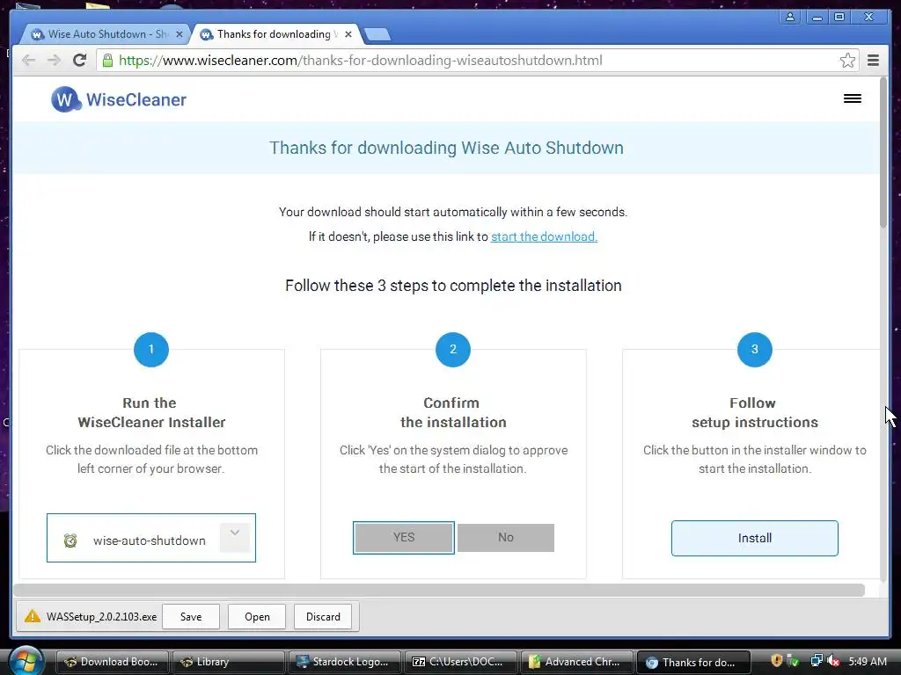Click the Install button in step 3
Image resolution: width=901 pixels, height=675 pixels.
[x=754, y=538]
